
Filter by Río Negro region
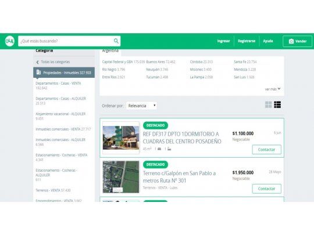113,70
